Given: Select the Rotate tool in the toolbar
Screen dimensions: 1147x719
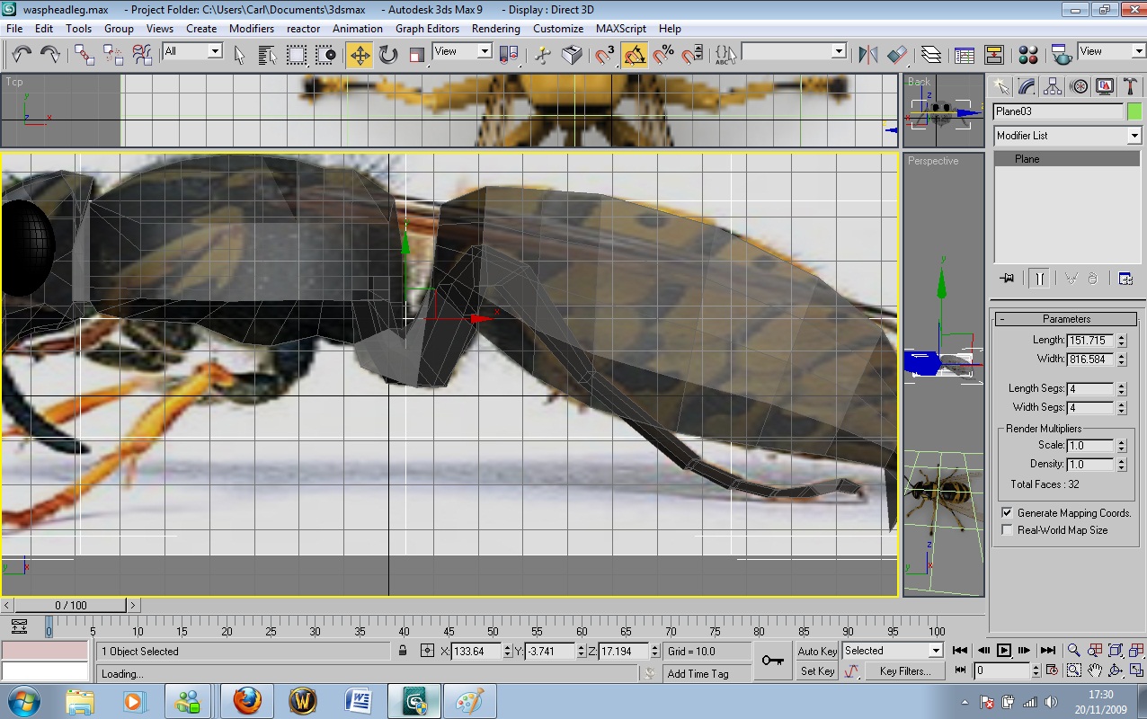Looking at the screenshot, I should (388, 56).
